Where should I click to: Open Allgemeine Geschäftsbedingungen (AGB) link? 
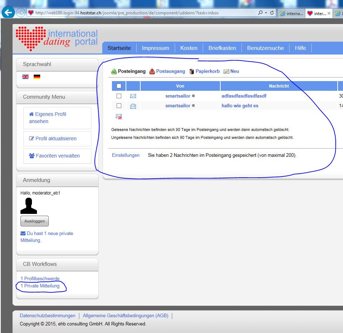(126, 315)
